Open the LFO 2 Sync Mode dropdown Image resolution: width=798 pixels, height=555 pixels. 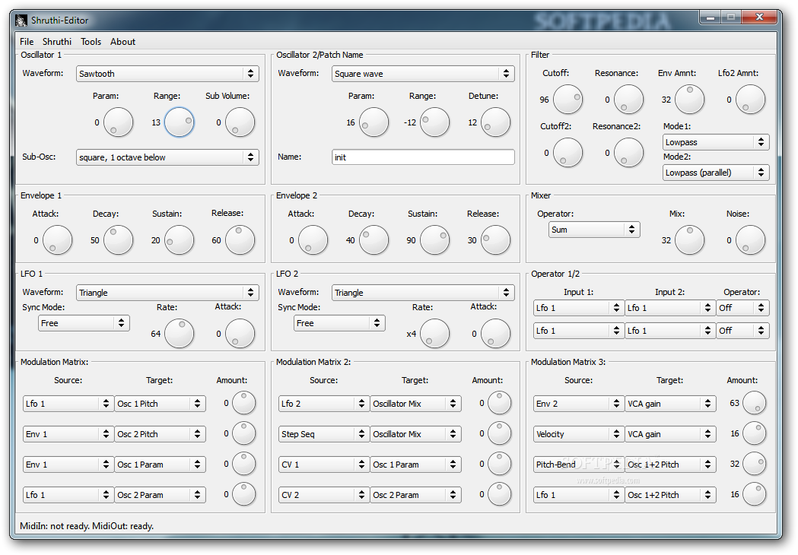pyautogui.click(x=339, y=323)
